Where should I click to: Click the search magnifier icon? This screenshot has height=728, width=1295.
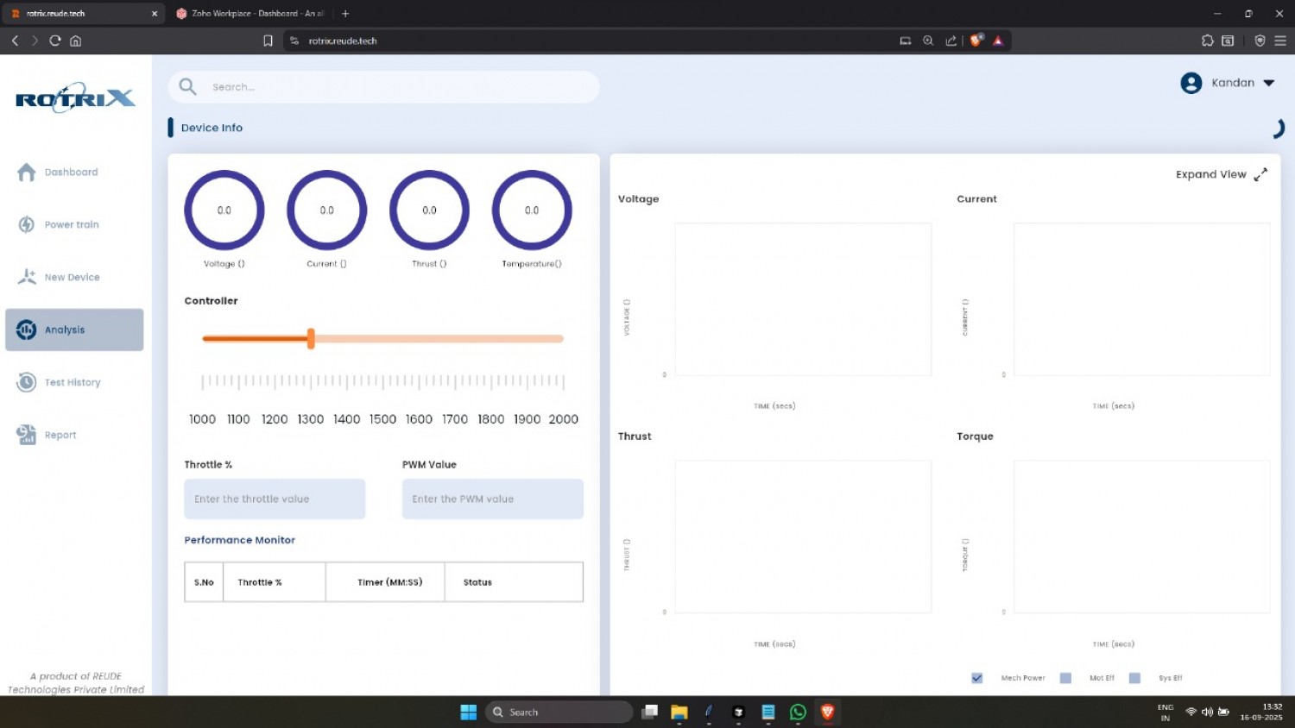pyautogui.click(x=187, y=86)
